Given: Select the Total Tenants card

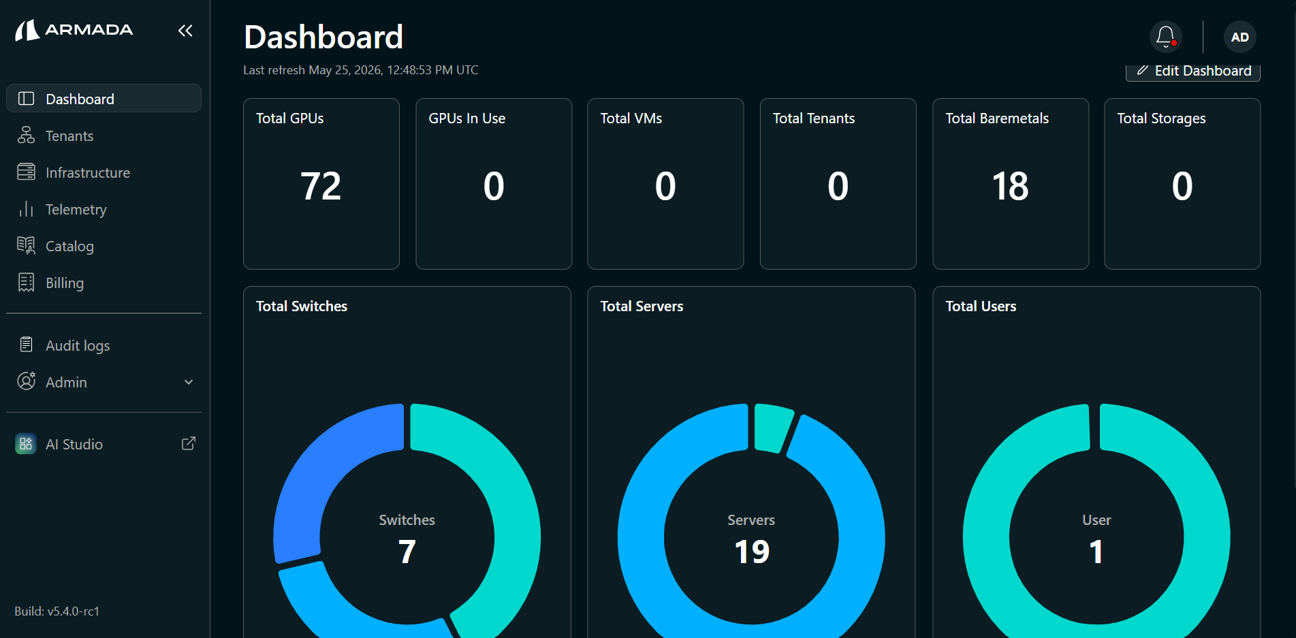Looking at the screenshot, I should [838, 184].
